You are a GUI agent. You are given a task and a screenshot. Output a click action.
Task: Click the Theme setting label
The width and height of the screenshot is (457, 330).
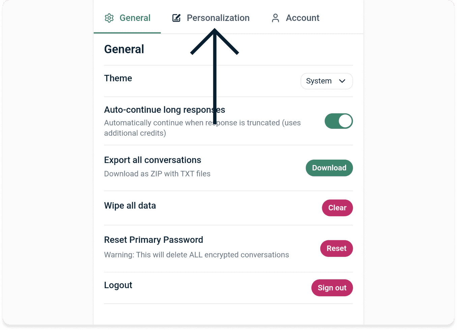pos(118,78)
